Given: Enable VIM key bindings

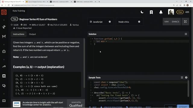Looking at the screenshot, I should tap(166, 22).
